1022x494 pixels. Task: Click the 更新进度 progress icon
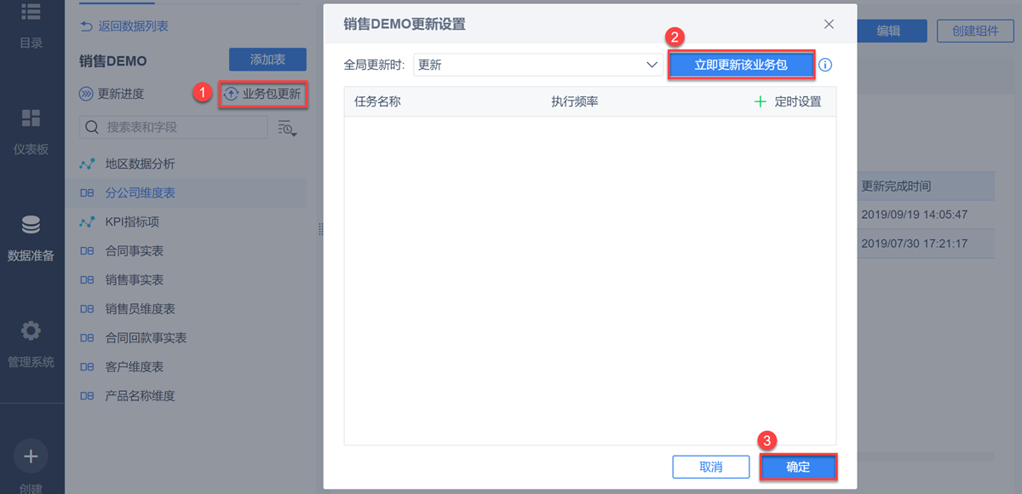(86, 94)
